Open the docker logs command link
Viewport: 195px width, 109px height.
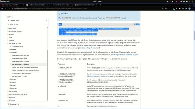[87, 48]
